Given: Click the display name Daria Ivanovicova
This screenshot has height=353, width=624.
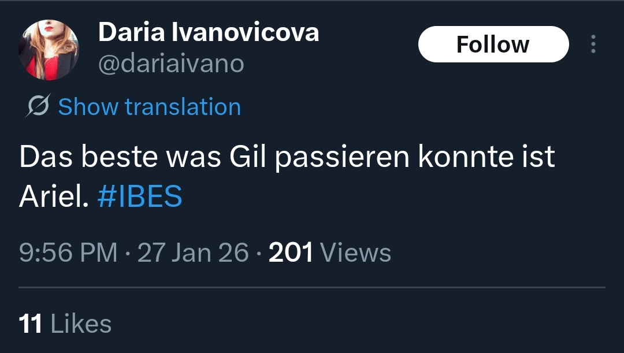Looking at the screenshot, I should tap(209, 32).
